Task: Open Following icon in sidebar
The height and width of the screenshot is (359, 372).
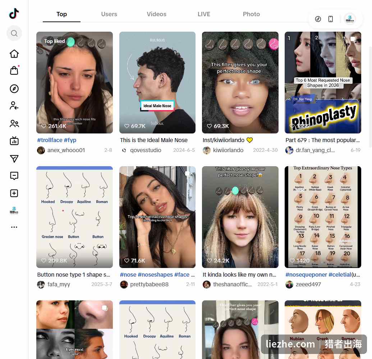Action: [14, 106]
